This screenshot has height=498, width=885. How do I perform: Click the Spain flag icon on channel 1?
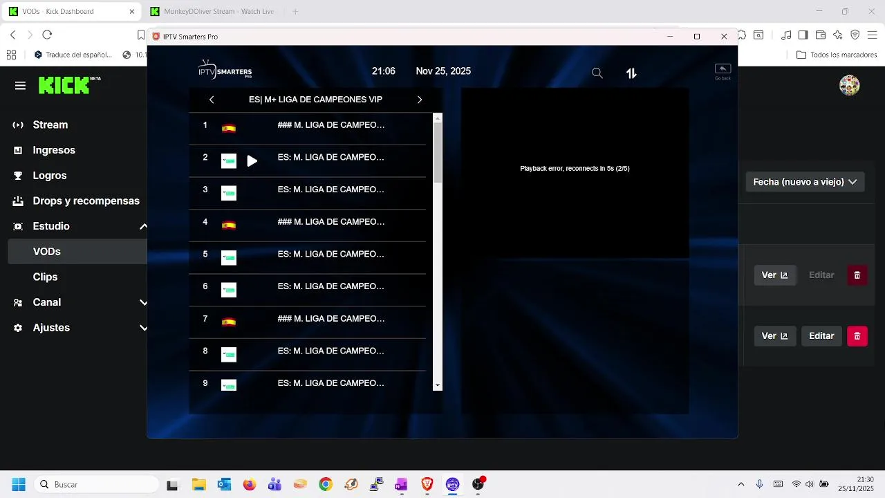coord(229,128)
